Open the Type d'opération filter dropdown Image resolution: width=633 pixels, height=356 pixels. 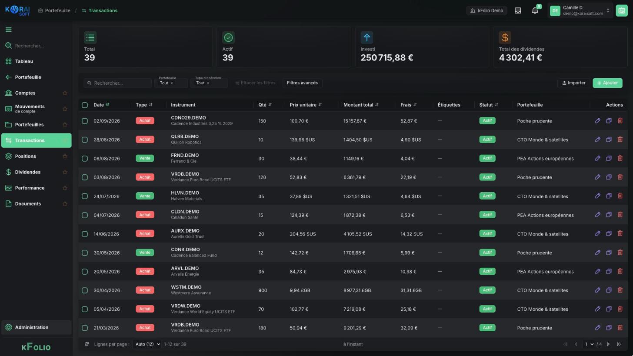click(209, 83)
